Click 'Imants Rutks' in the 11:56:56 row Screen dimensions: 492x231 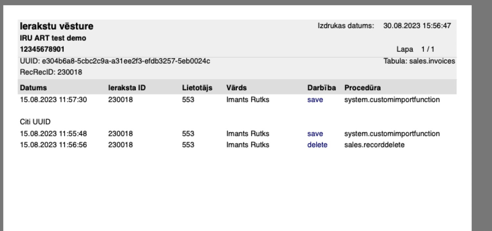tap(248, 145)
